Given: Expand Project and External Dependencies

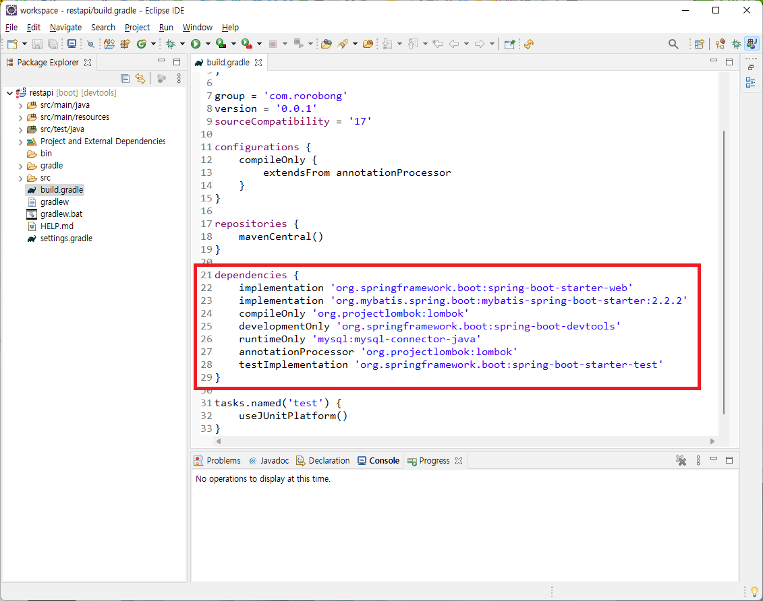Looking at the screenshot, I should (20, 142).
